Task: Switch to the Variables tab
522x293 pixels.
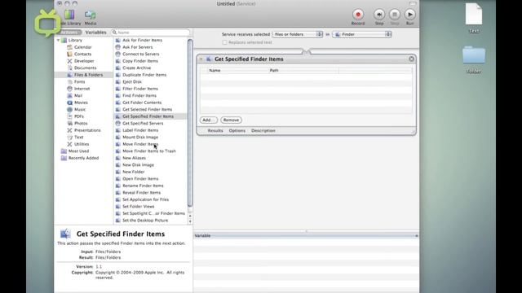Action: click(x=95, y=33)
